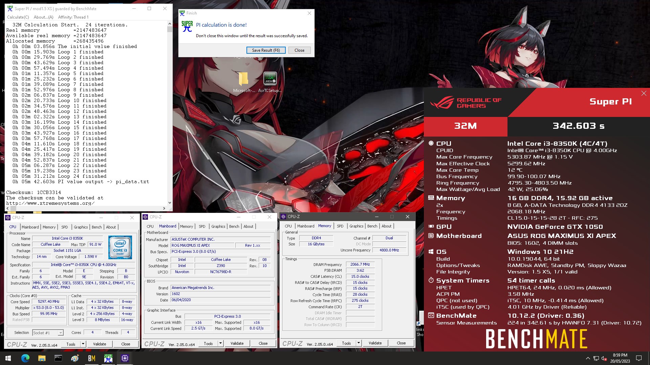Expand Tools dropdown arrow in right CPU-Z
This screenshot has height=365, width=650.
click(359, 343)
